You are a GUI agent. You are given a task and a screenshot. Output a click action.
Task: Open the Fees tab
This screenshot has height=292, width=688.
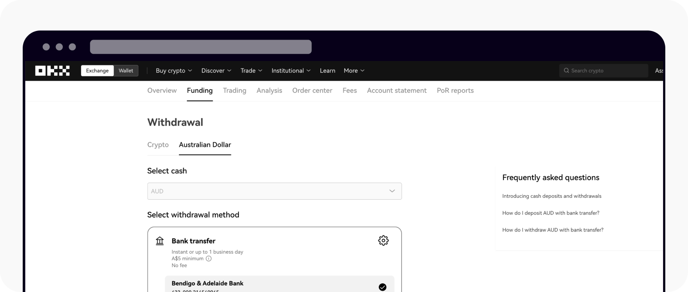350,91
